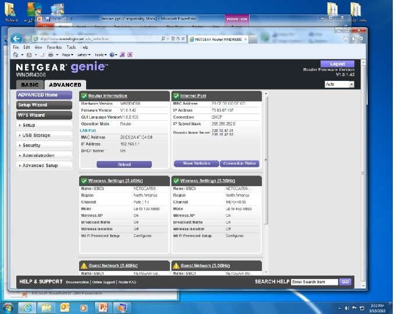Open the Safety dropdown in IE toolbar
419x314 pixels.
pos(84,55)
